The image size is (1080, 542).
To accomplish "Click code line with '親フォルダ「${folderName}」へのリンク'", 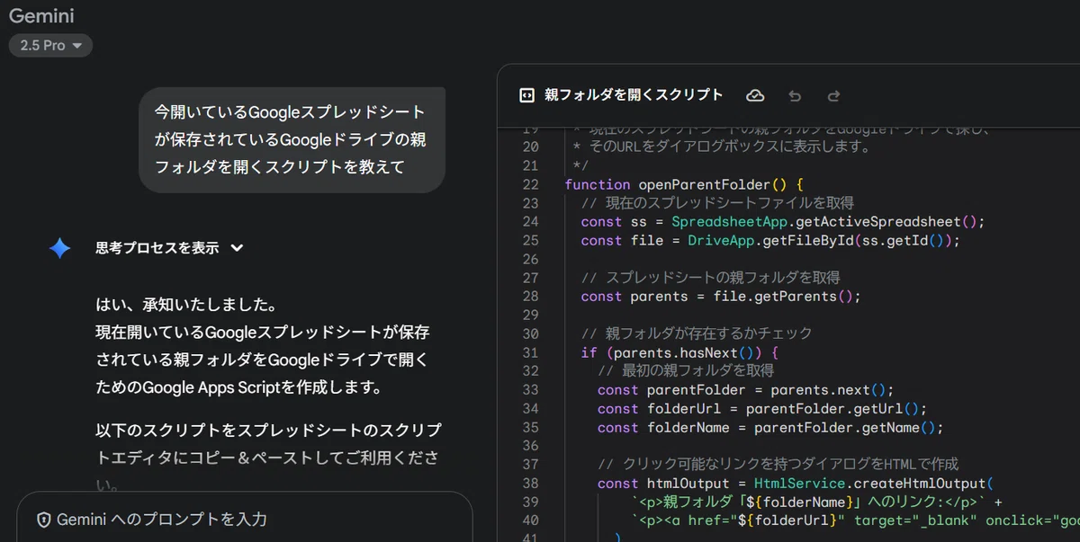I will 816,502.
